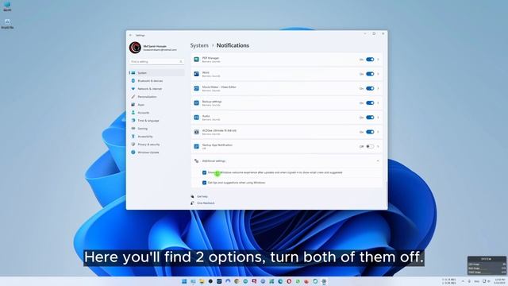The image size is (508, 286).
Task: Click the Windows Start button on taskbar
Action: click(184, 281)
